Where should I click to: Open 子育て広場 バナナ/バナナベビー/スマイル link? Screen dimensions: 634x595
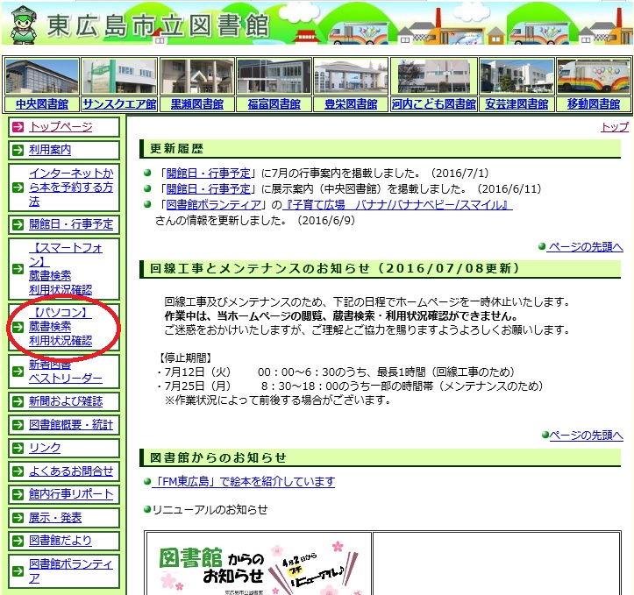point(397,205)
